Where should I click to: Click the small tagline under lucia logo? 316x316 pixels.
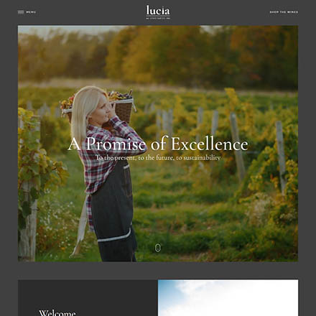pyautogui.click(x=158, y=18)
